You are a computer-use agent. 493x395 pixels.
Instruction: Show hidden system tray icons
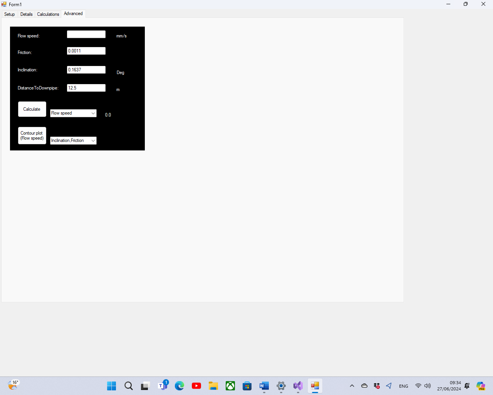(x=352, y=386)
